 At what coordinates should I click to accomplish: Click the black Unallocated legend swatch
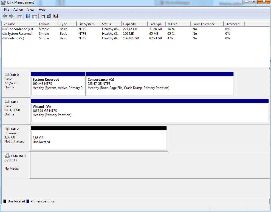point(5,201)
